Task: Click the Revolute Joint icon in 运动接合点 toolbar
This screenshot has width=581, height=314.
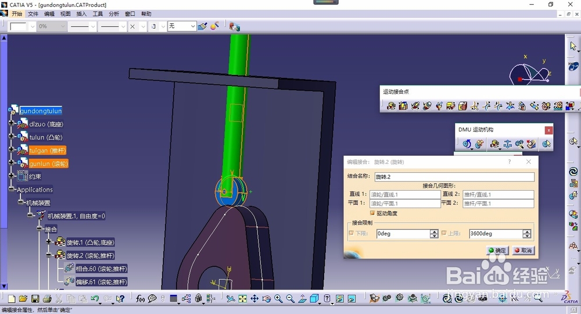Action: point(391,106)
